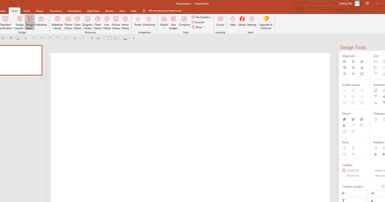
Task: Open iSlide Settings
Action: (x=252, y=22)
